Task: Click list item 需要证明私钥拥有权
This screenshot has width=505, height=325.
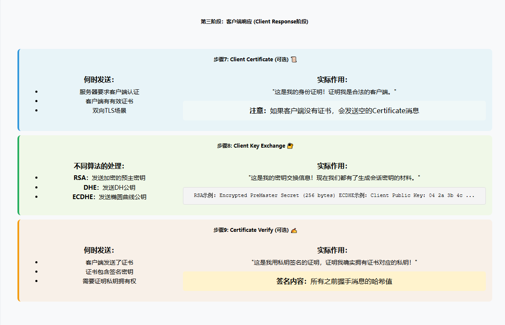Action: [x=109, y=281]
